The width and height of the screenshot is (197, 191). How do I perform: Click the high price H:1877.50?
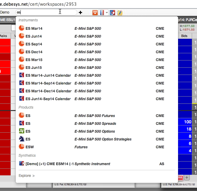(x=187, y=26)
